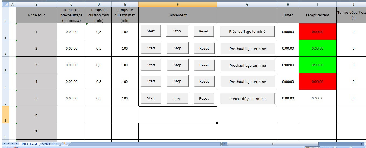Click the horizontal scrollbar thumb
Viewport: 366px width, 148px height.
point(273,144)
